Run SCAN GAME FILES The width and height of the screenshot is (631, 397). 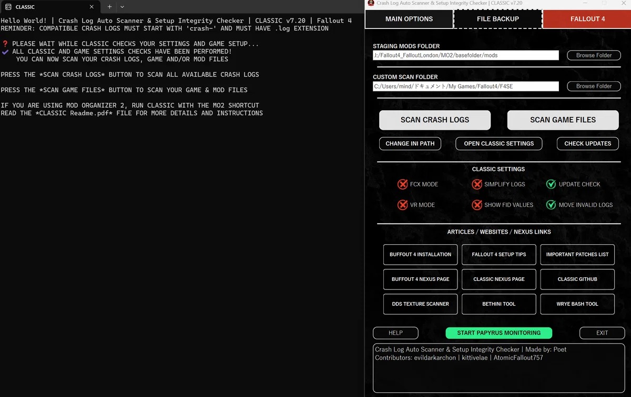563,120
